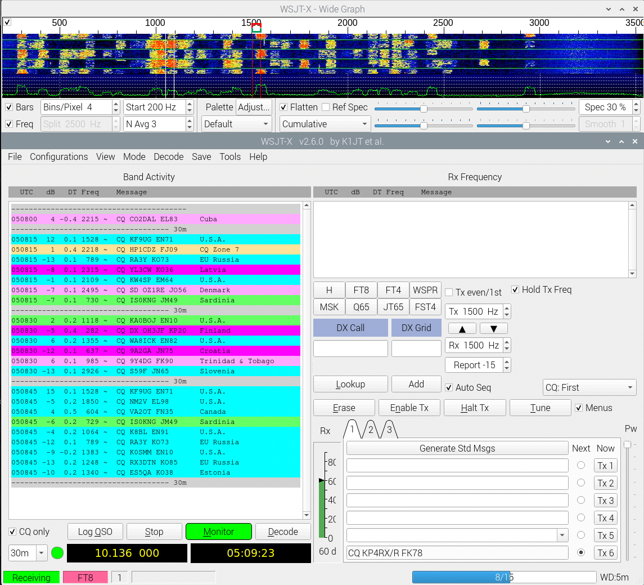The width and height of the screenshot is (644, 585).
Task: Select the CQ CO2DAL EL83 Cuba decode row
Action: (x=156, y=219)
